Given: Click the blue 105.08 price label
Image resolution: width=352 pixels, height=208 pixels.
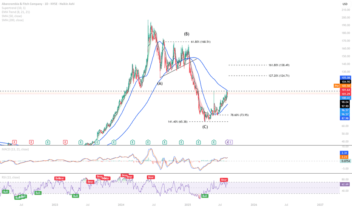Looking at the screenshot, I should 345,78.
